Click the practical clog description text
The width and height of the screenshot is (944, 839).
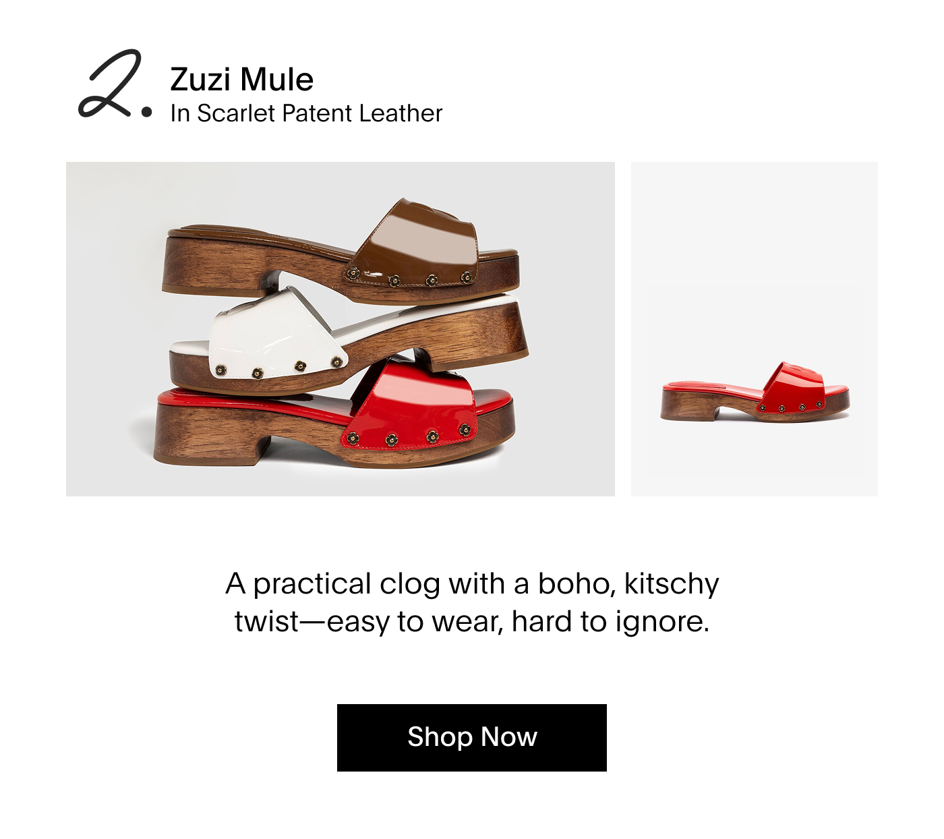(472, 602)
